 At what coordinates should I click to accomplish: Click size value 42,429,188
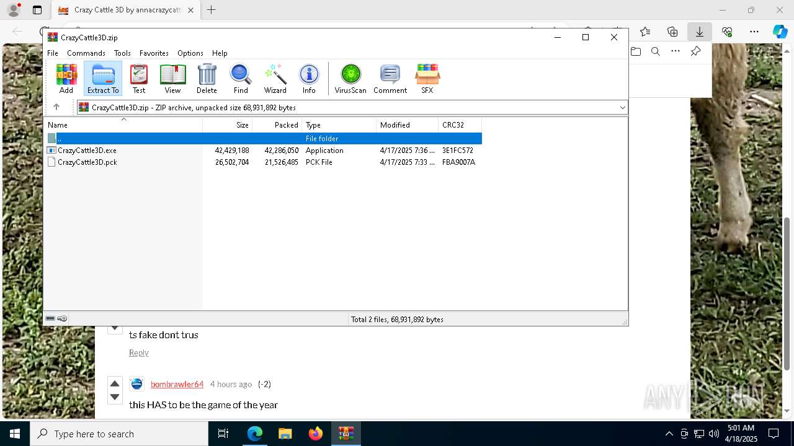pos(232,151)
